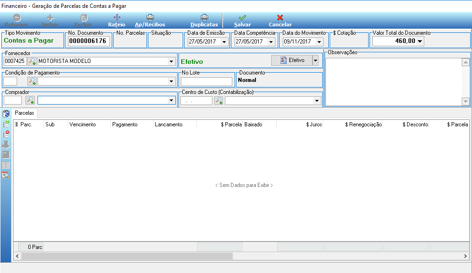Sort by Vencimento column header

pos(89,124)
